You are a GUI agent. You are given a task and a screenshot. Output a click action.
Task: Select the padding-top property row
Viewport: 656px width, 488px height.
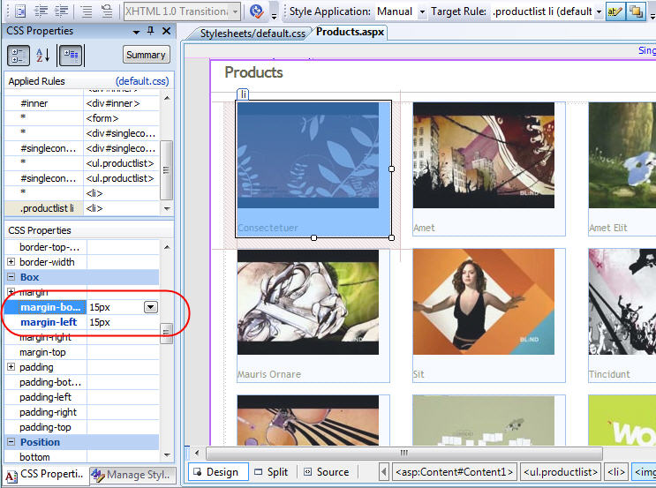(81, 427)
